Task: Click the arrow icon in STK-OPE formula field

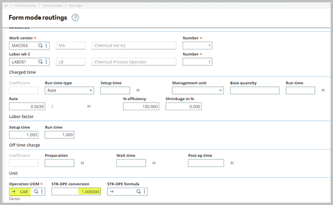Action: tap(112, 192)
